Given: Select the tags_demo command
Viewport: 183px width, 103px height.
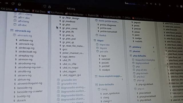Looking at the screenshot, I should 69,57.
